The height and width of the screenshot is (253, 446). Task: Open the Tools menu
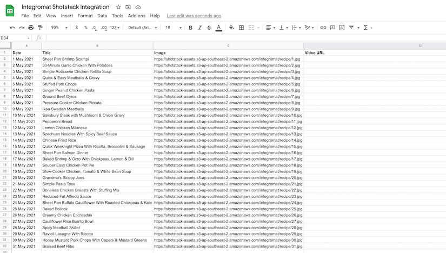tap(117, 16)
